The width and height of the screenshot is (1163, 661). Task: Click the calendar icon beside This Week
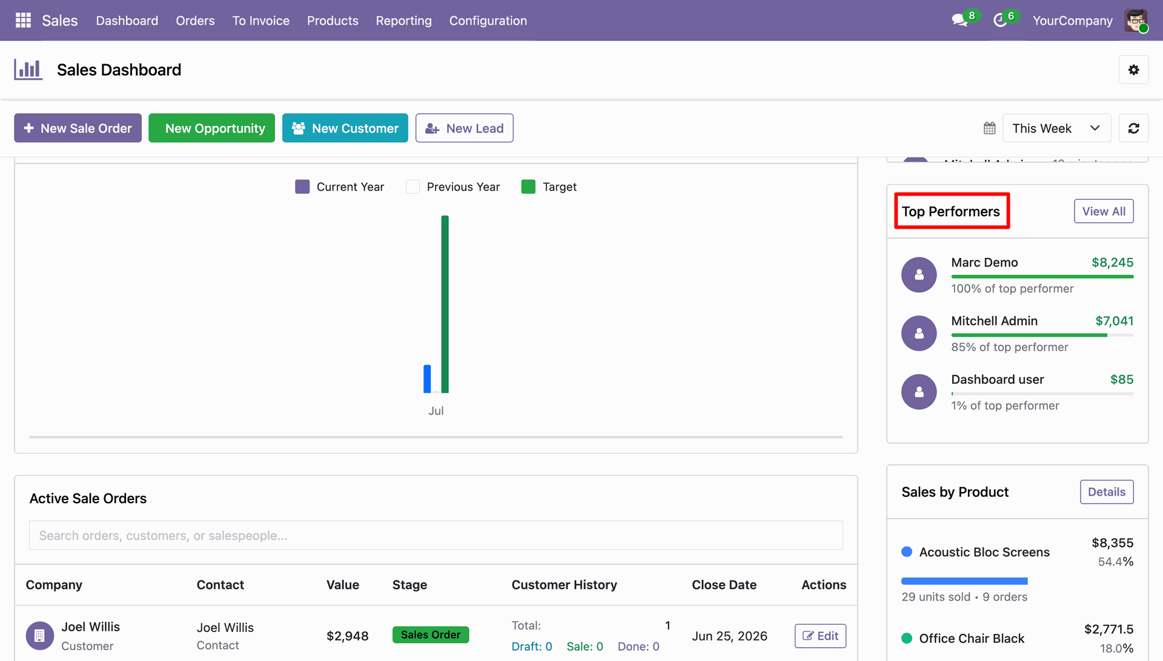pyautogui.click(x=989, y=128)
